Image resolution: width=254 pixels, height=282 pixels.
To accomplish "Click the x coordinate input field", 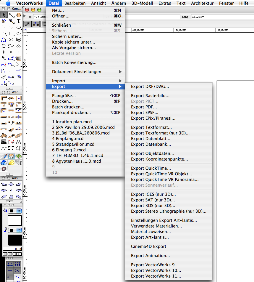I will point(40,17).
